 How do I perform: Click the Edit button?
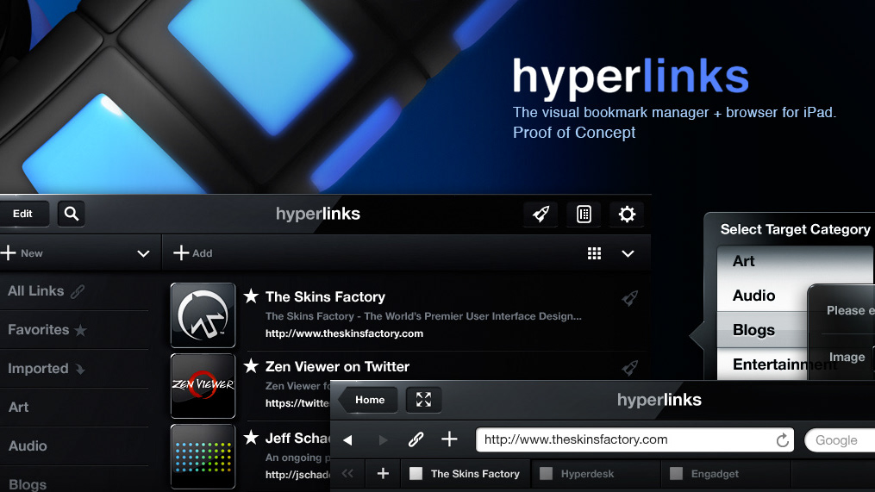point(23,214)
